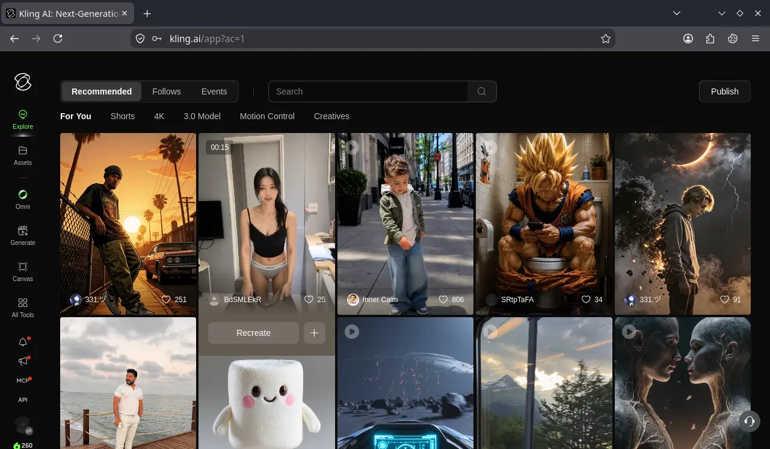Like the Inner Calm video
770x449 pixels.
pos(443,299)
